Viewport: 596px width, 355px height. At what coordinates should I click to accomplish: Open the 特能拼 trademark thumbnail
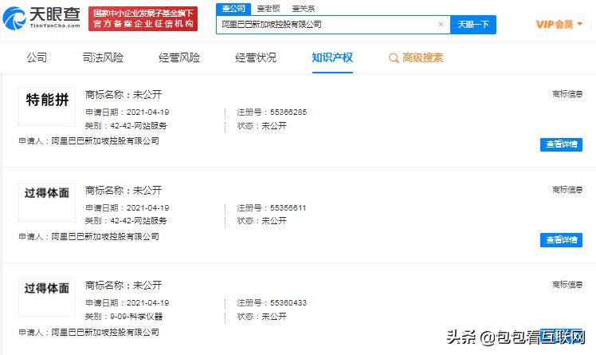[x=47, y=107]
